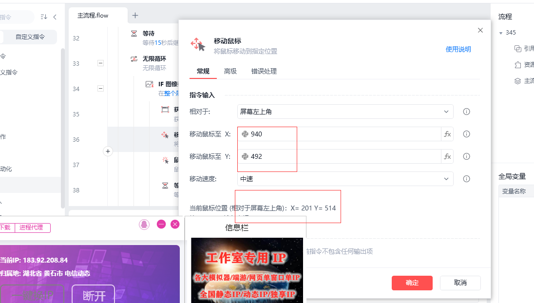This screenshot has width=534, height=303.
Task: Click the 变量名称 column header
Action: (514, 191)
